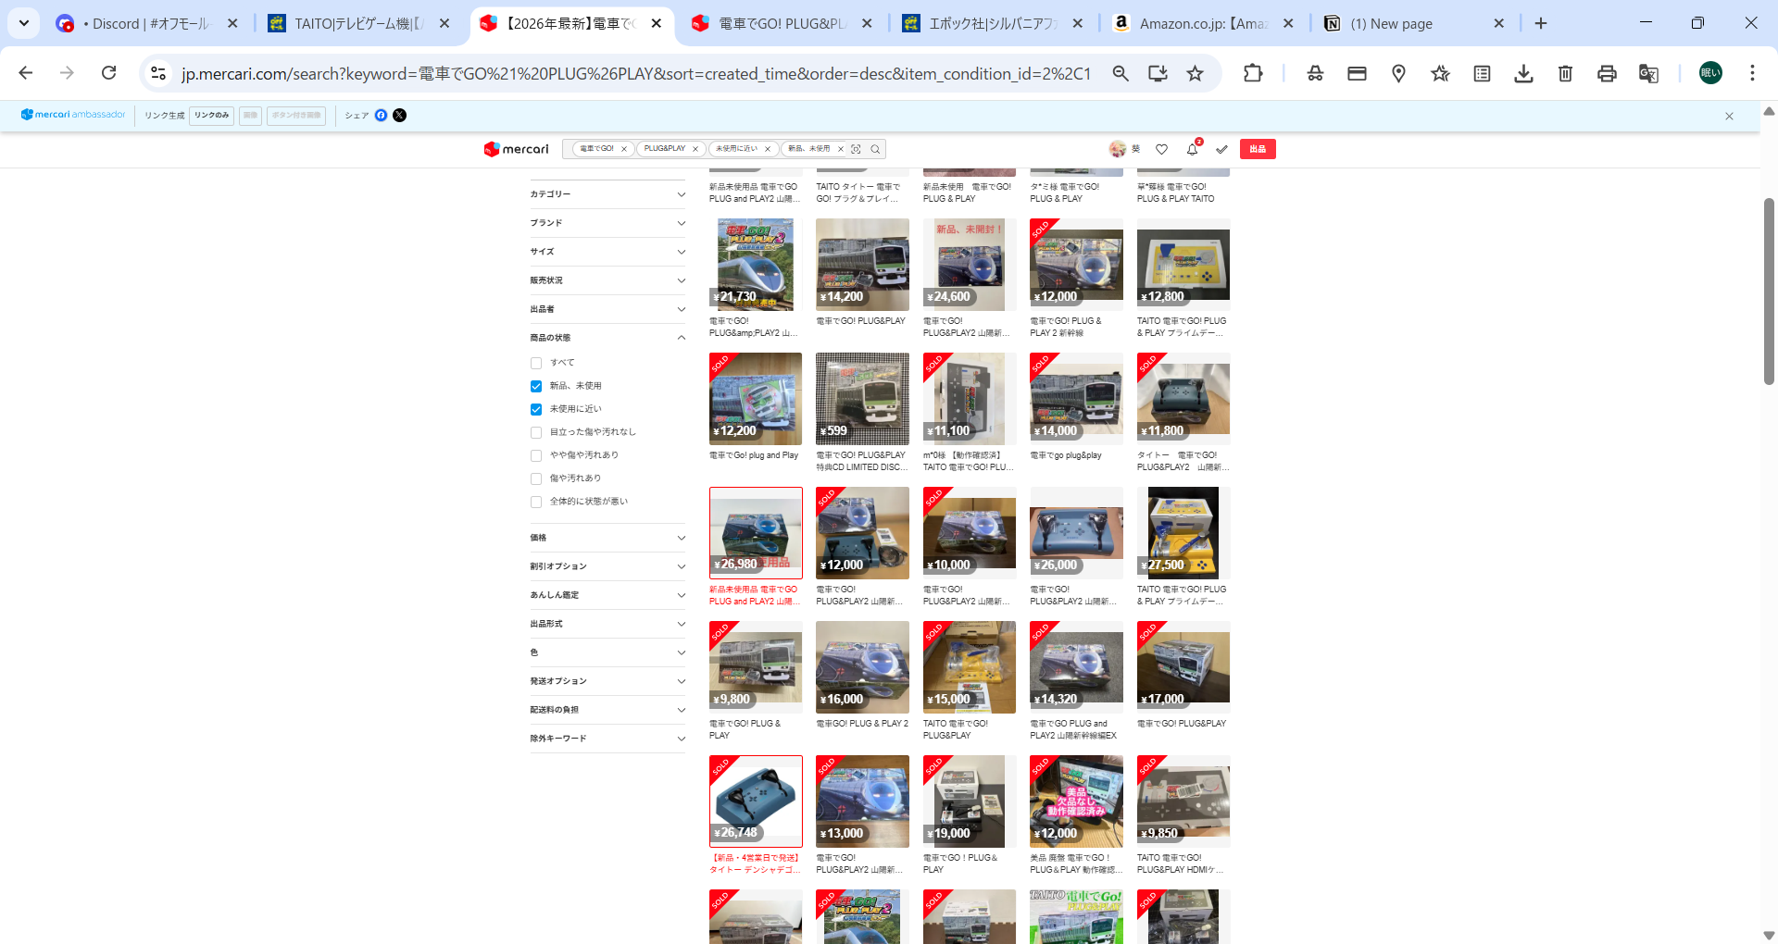The width and height of the screenshot is (1778, 944).
Task: Click the page vertical scrollbar thumb
Action: pos(1769,292)
